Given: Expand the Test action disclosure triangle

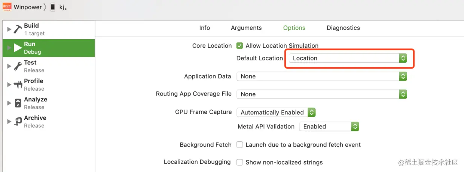Looking at the screenshot, I should click(x=9, y=66).
